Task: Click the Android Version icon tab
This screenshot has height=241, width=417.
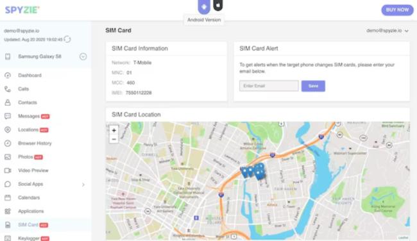Action: (204, 6)
